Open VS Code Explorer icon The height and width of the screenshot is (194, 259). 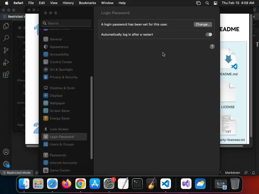point(6,26)
